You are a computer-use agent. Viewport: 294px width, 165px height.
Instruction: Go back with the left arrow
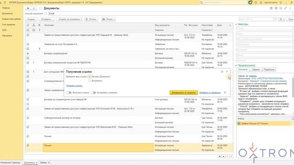[x=28, y=8]
